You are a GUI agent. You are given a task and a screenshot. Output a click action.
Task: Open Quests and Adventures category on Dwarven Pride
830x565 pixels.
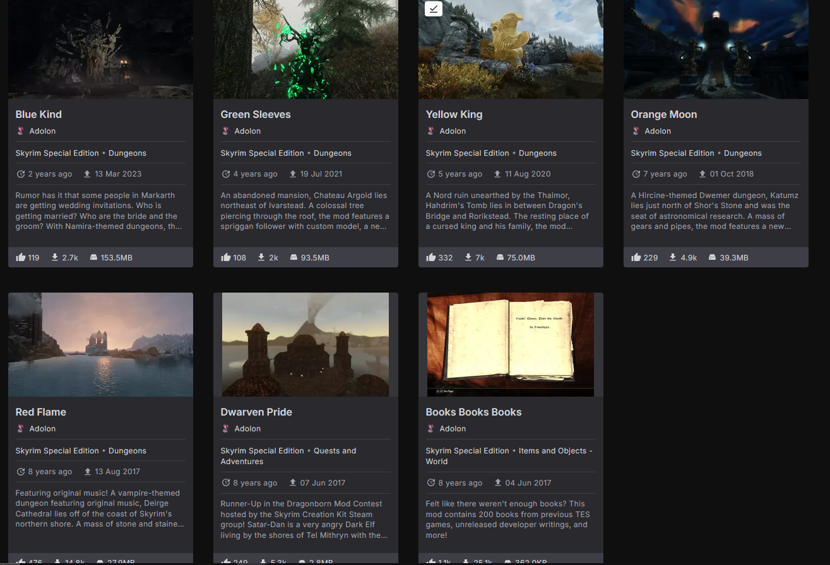click(288, 456)
